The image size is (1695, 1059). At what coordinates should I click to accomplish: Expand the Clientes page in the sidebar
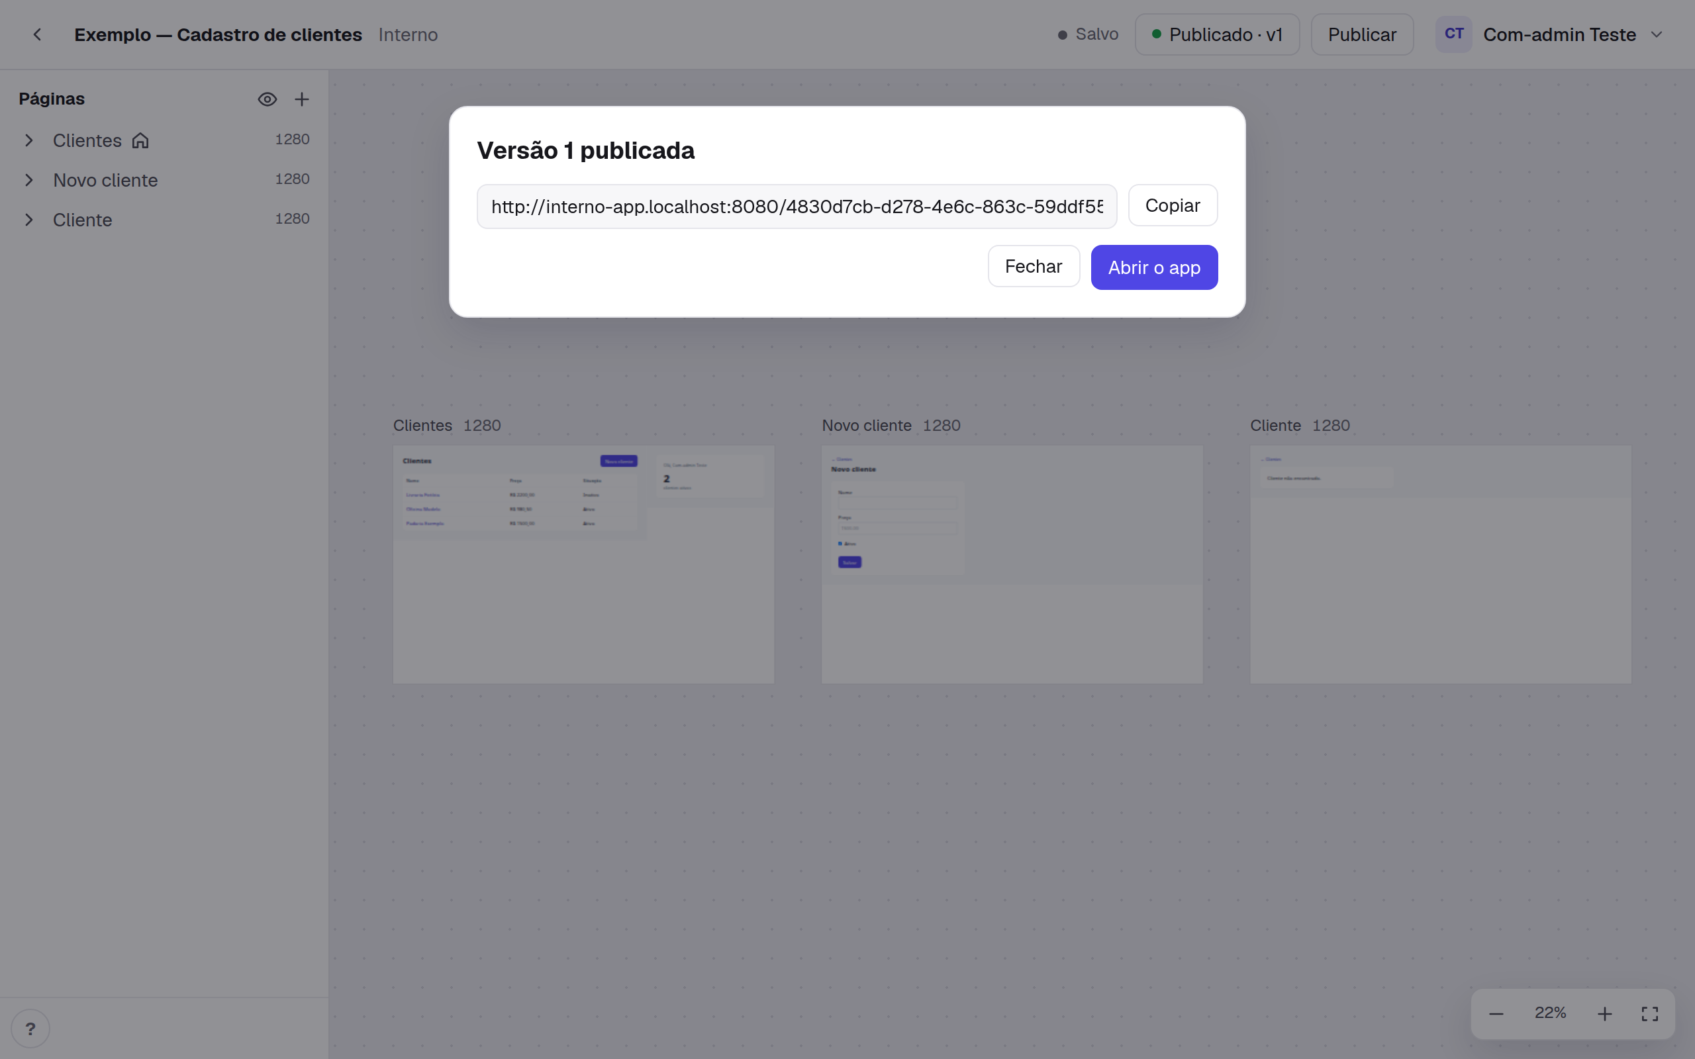coord(28,141)
